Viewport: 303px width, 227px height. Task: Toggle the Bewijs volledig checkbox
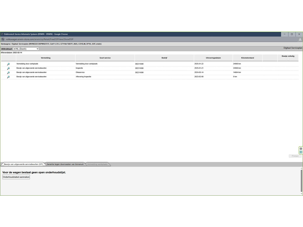click(x=288, y=59)
